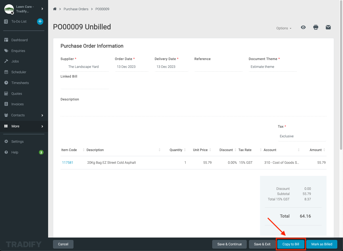Screen dimensions: 343x251
Task: Click the Copy to Bill button
Action: point(291,244)
